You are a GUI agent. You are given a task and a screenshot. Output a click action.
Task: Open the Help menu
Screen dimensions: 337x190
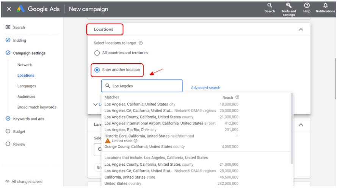pos(307,8)
